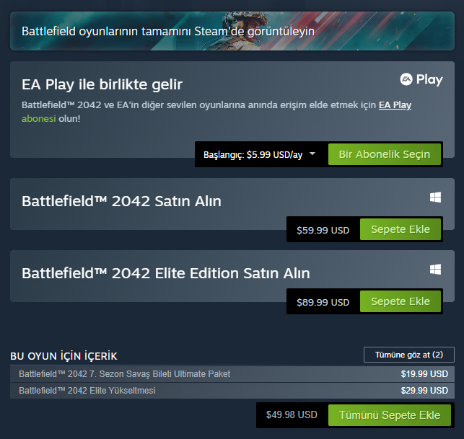Open the Battlefield franchise banner
The width and height of the screenshot is (464, 439).
(x=232, y=31)
